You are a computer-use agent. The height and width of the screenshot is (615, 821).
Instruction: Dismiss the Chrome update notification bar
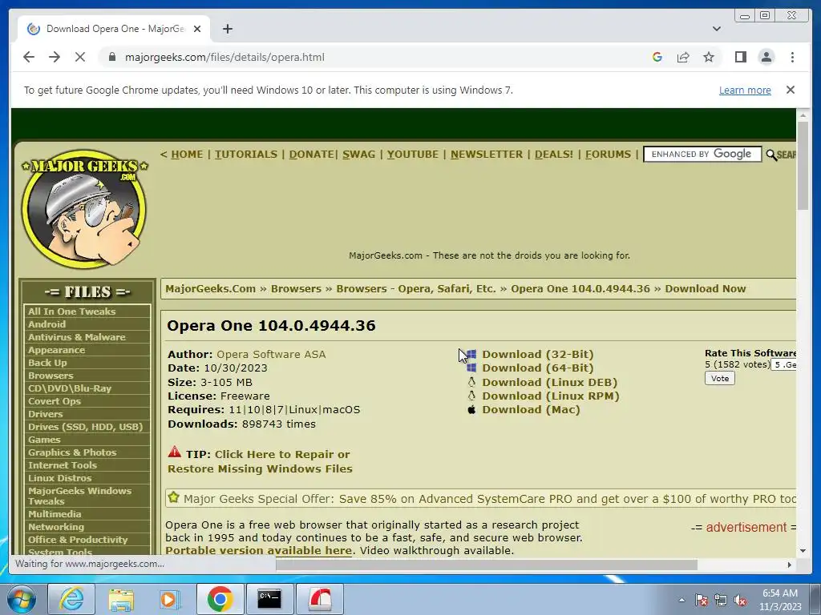tap(790, 90)
